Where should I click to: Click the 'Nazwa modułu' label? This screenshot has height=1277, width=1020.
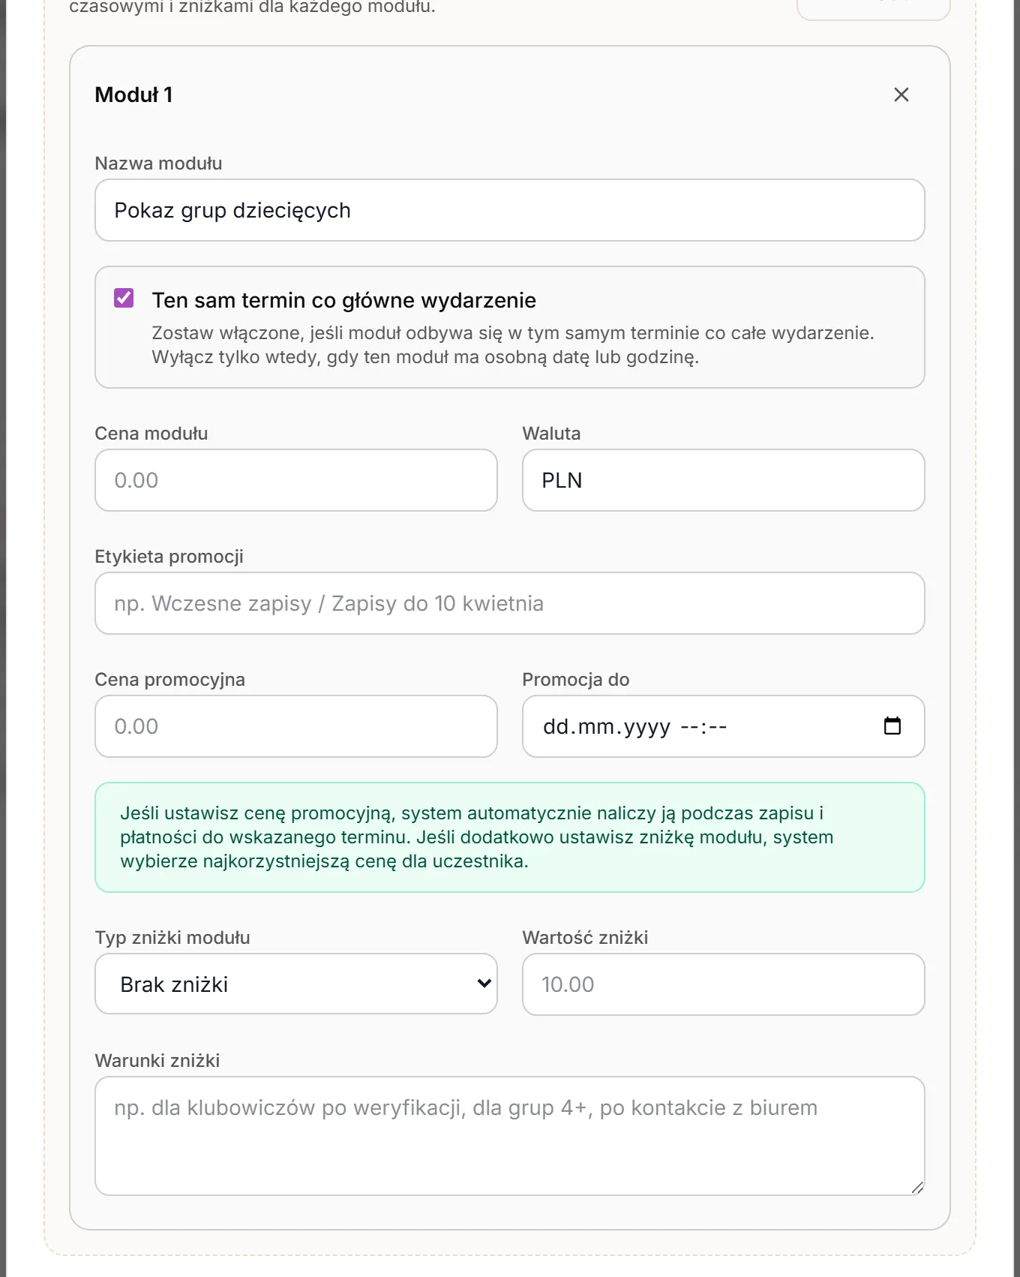tap(158, 164)
